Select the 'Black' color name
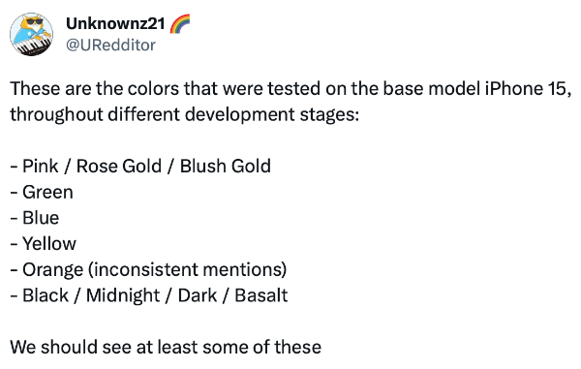Screen dimensions: 581x369 [46, 295]
